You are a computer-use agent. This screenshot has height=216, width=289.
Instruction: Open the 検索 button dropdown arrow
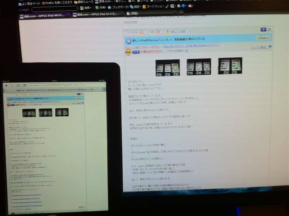click(91, 8)
